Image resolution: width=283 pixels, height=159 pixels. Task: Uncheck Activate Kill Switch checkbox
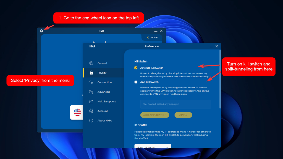click(136, 68)
